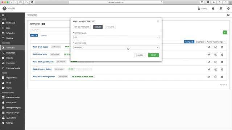The height and width of the screenshot is (130, 232).
Task: Focus the templates search field
Action: pyautogui.click(x=50, y=30)
